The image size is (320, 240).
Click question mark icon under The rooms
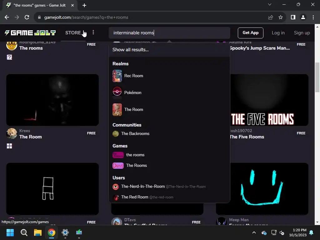tap(9, 57)
